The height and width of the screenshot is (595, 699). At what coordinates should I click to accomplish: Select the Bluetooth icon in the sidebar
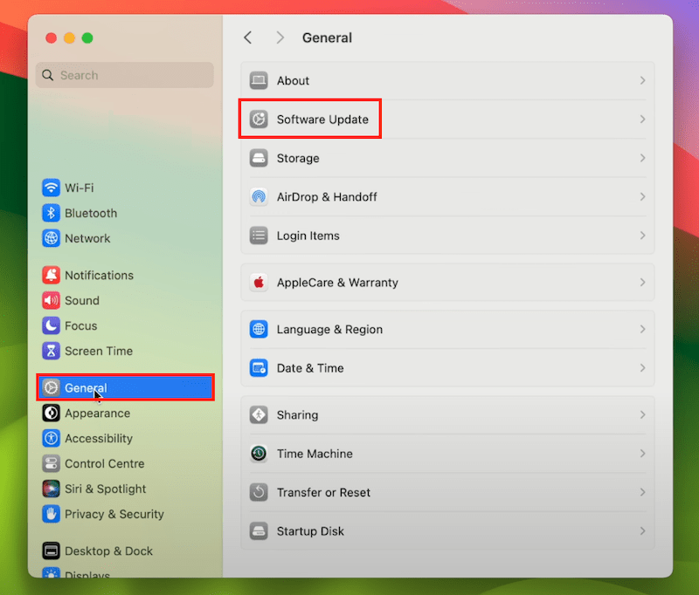[x=52, y=213]
